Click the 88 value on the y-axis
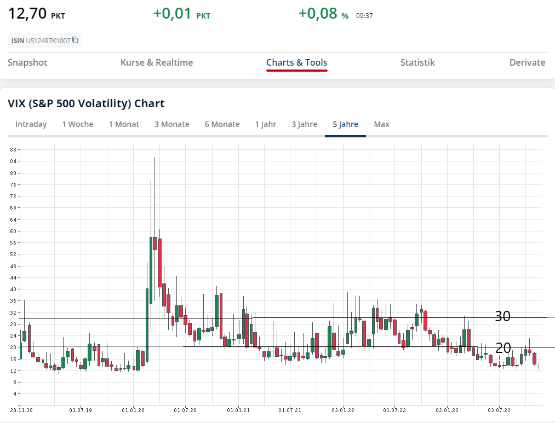The height and width of the screenshot is (423, 555). click(13, 150)
